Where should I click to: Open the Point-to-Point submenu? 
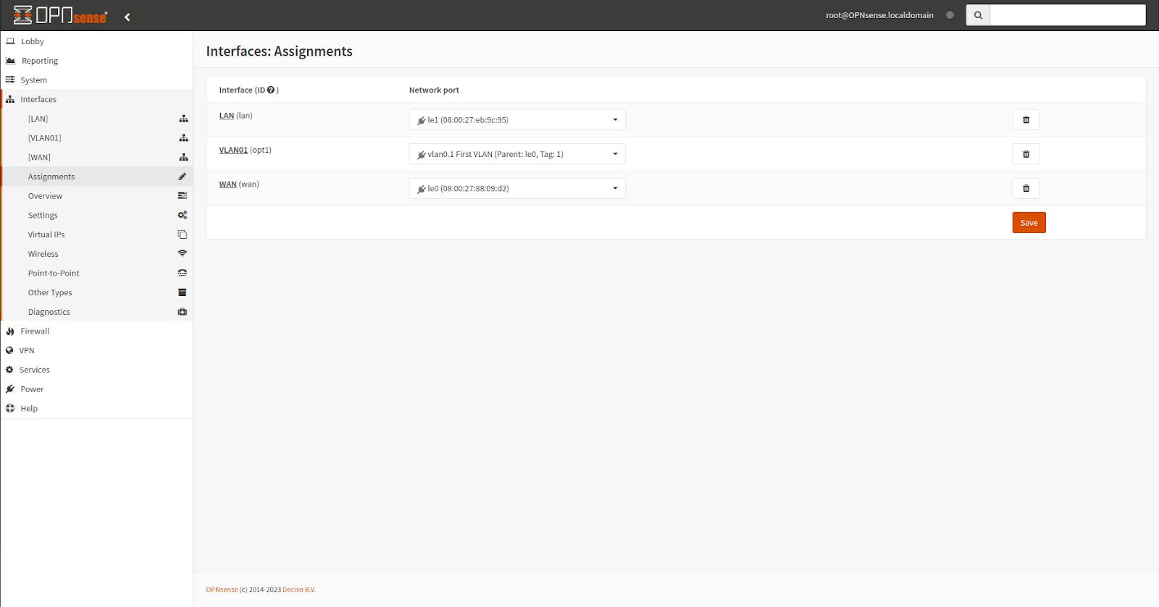point(98,273)
